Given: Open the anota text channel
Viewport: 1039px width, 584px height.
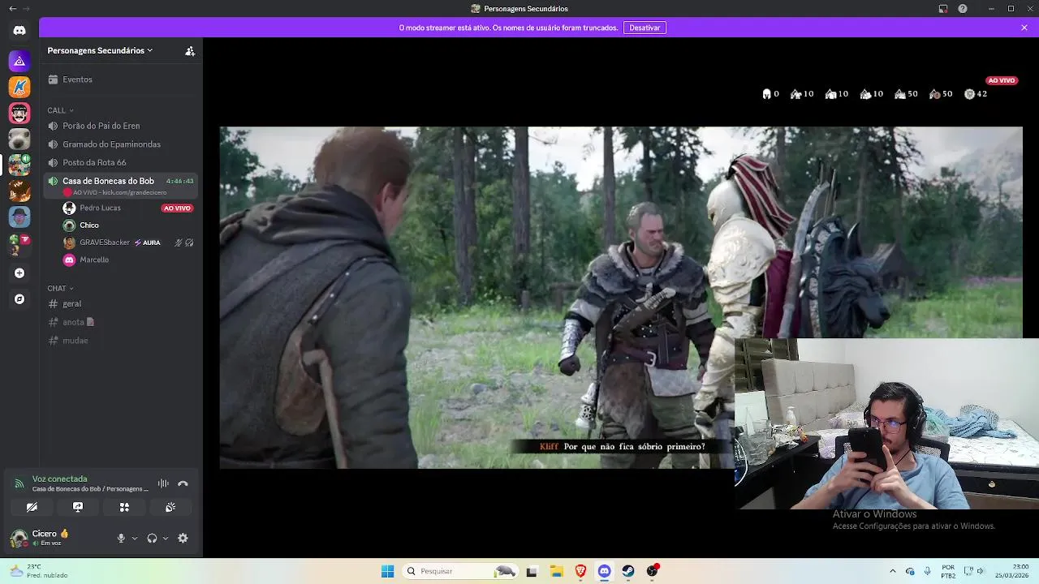Looking at the screenshot, I should (x=122, y=322).
